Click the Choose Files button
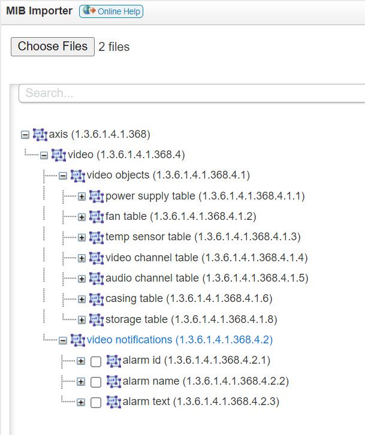This screenshot has height=435, width=365. pos(53,47)
